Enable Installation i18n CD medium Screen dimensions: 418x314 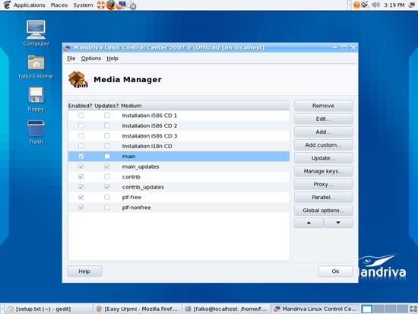81,146
